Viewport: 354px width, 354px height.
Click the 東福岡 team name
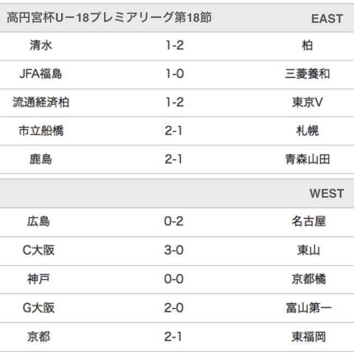point(308,337)
